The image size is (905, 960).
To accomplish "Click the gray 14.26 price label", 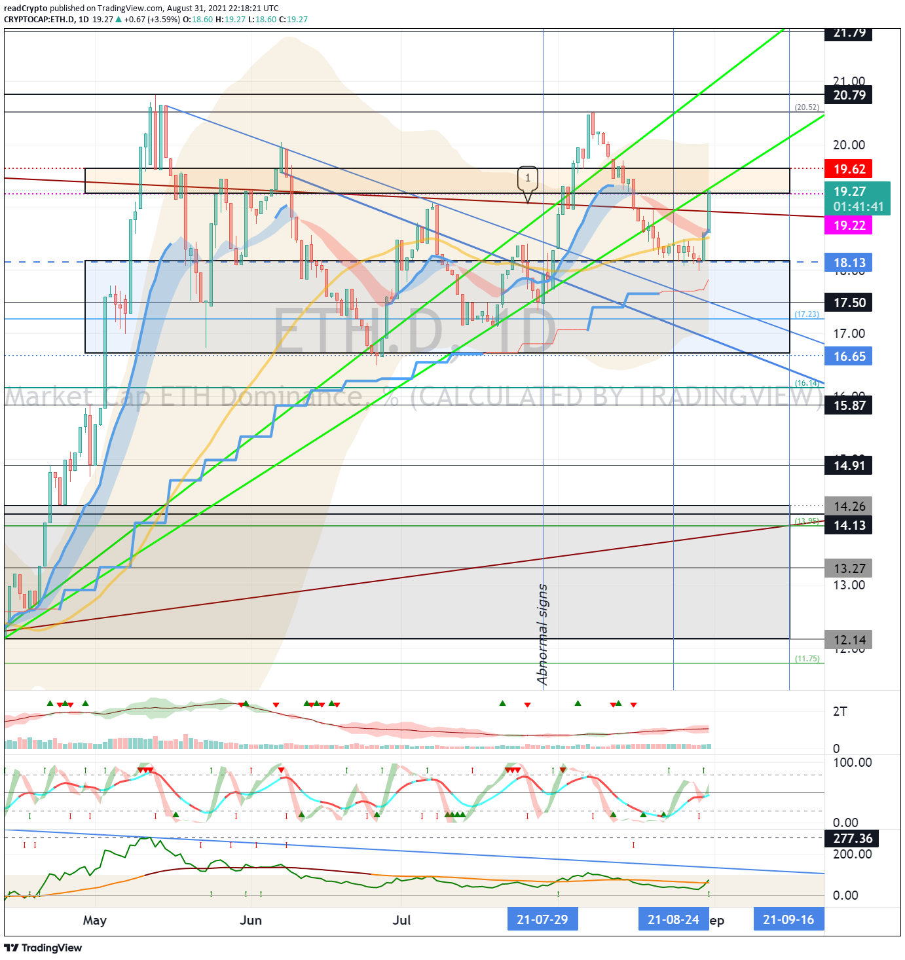I will (x=849, y=506).
